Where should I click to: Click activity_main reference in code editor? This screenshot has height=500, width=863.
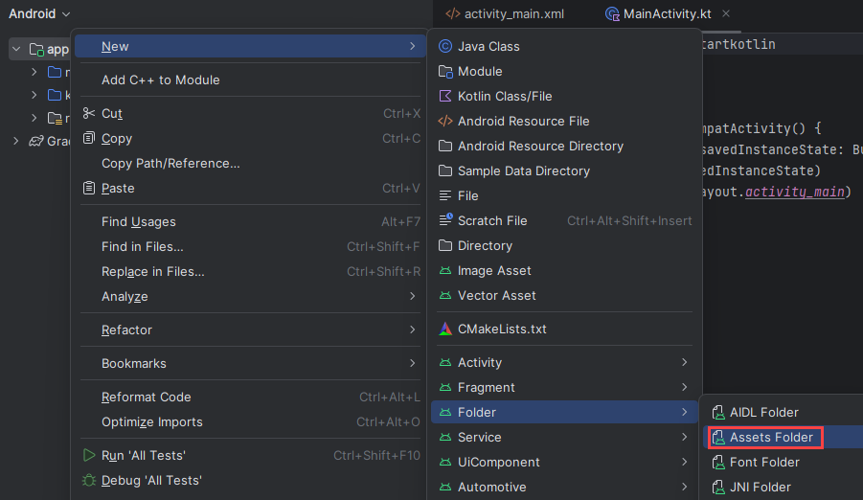point(795,192)
